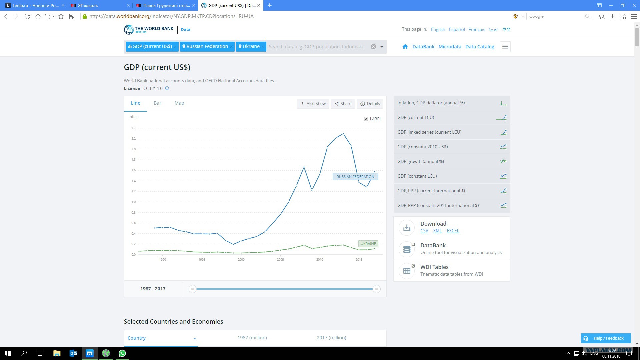The width and height of the screenshot is (640, 360).
Task: Clear the search field with the X icon
Action: [373, 47]
